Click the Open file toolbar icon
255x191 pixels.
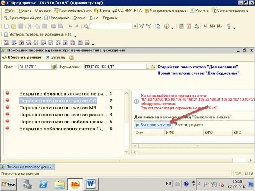coord(13,26)
